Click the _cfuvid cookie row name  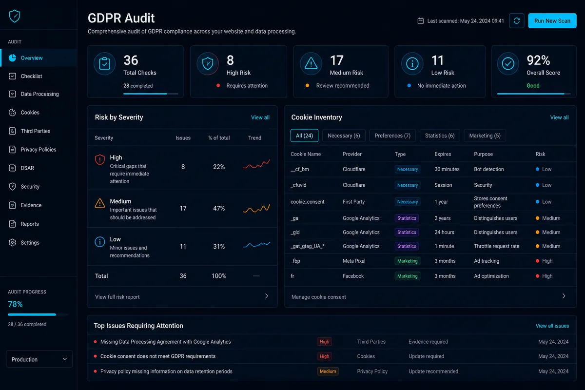299,185
